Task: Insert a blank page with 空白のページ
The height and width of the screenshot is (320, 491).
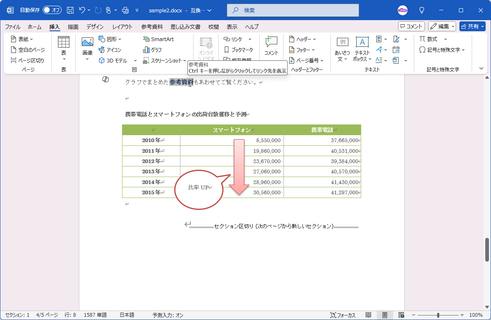Action: [x=28, y=50]
